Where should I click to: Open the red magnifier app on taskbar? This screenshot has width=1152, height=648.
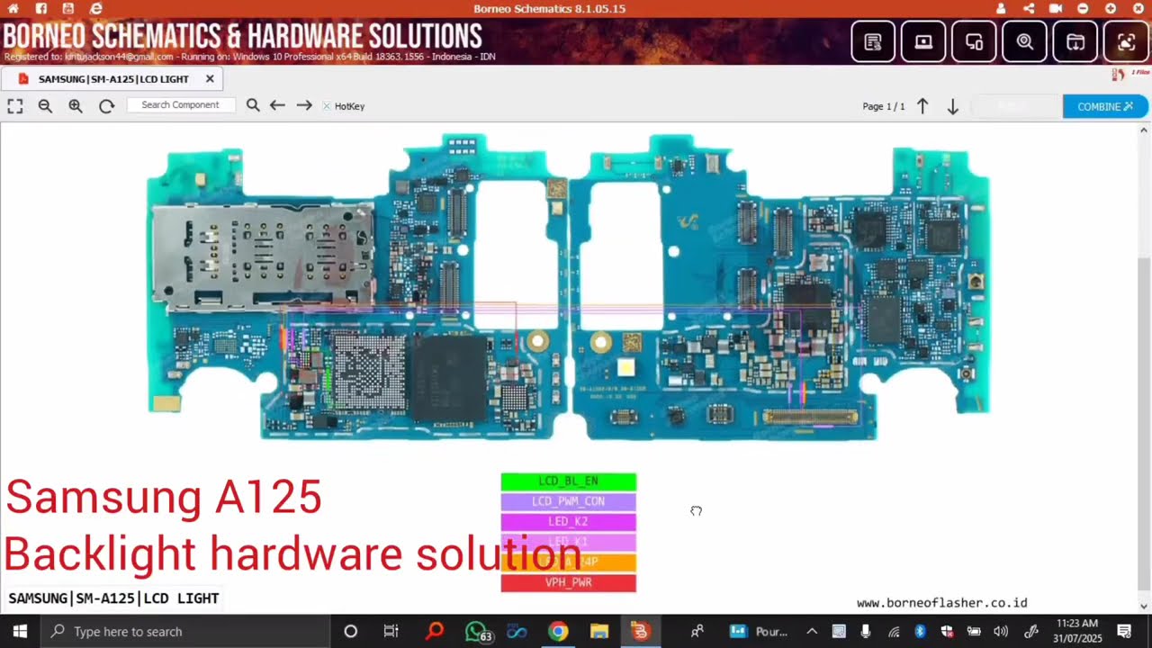pos(434,631)
